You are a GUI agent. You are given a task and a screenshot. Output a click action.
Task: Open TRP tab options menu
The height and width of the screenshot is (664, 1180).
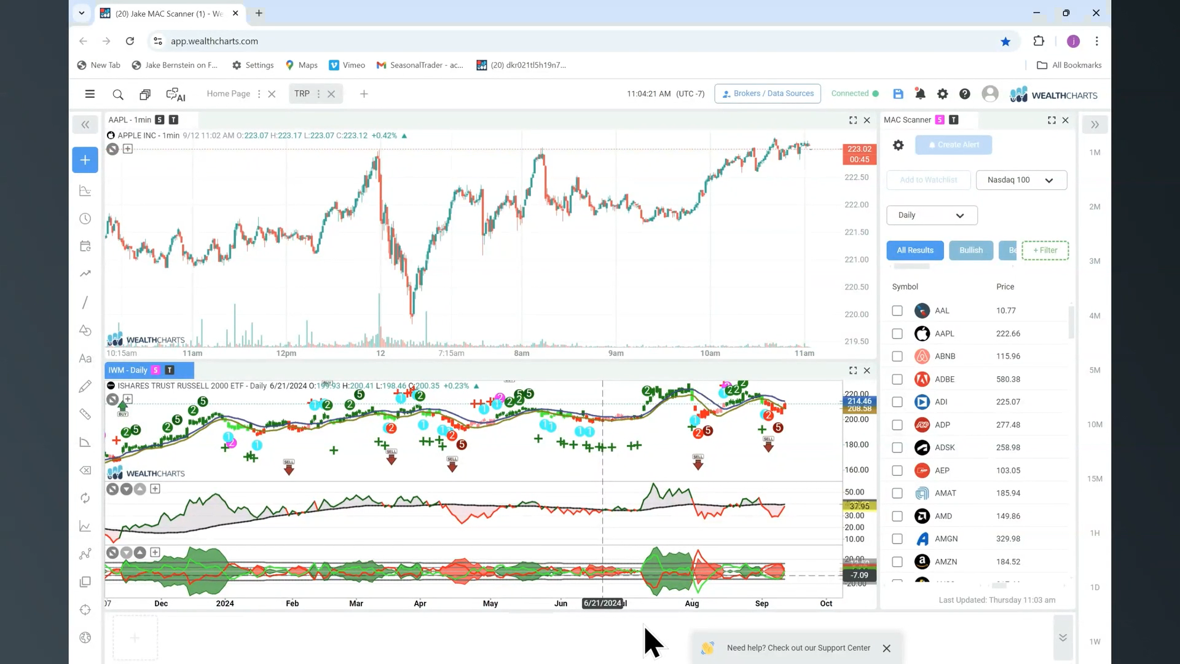pos(318,94)
